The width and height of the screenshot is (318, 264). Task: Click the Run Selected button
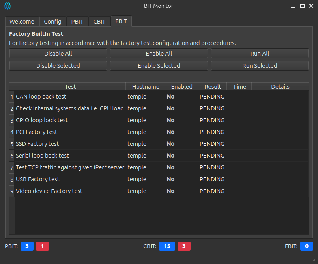[260, 66]
